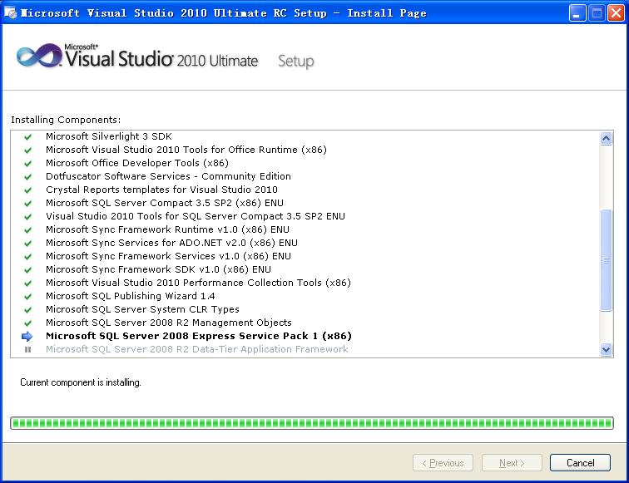Click the checkmark next to SQL Server 2008 R2 Management Objects
The height and width of the screenshot is (483, 629).
point(27,323)
